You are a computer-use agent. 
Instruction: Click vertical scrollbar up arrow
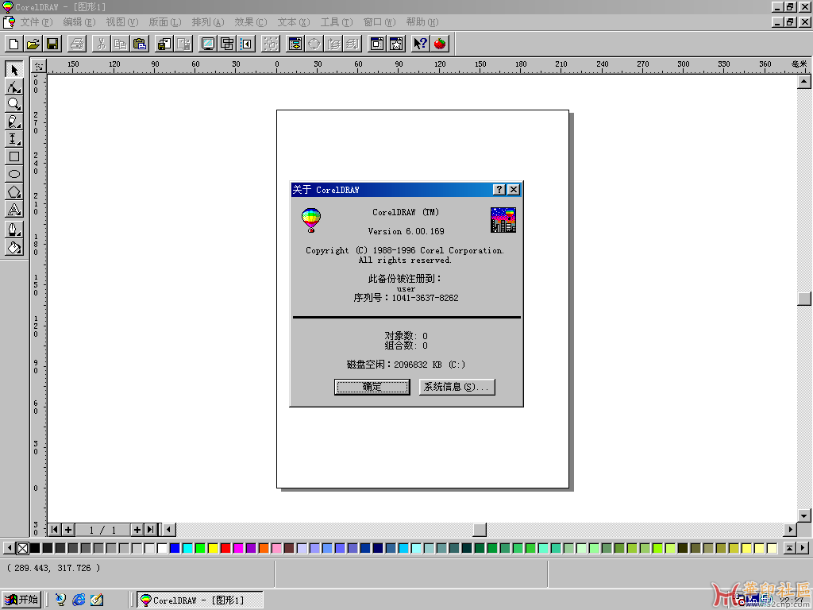coord(803,82)
